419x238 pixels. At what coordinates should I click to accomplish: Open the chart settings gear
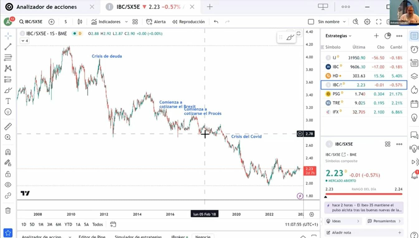point(367,22)
